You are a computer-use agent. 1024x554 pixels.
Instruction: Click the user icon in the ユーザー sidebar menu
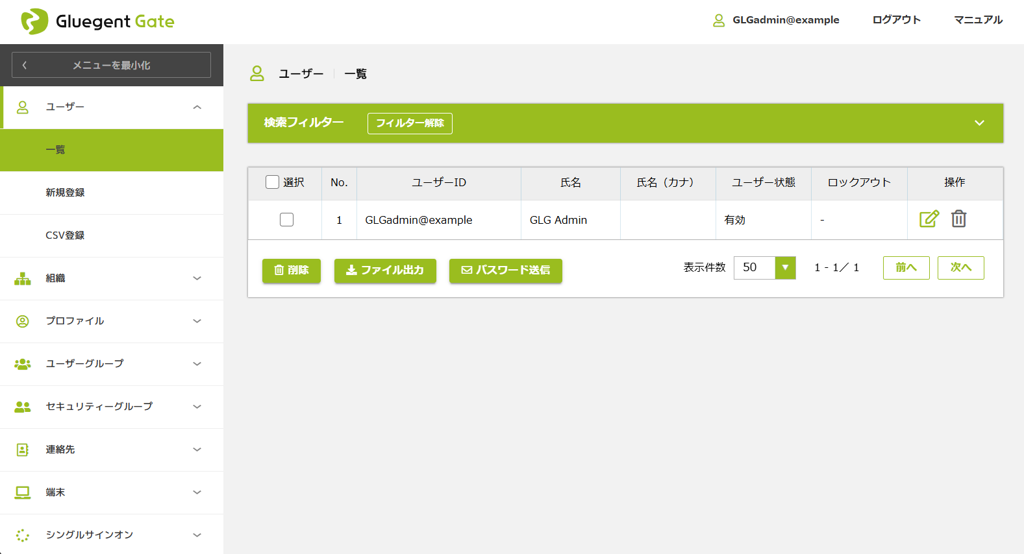click(x=23, y=107)
